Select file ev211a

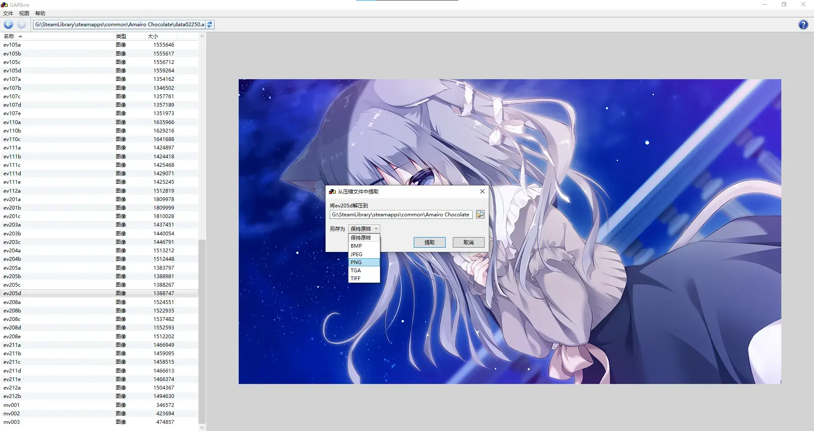point(99,345)
